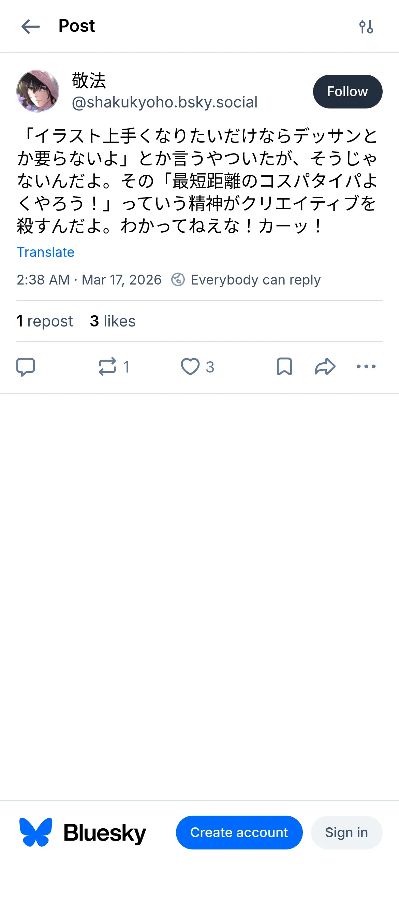This screenshot has width=399, height=917.
Task: Go back using the arrow icon
Action: tap(31, 27)
